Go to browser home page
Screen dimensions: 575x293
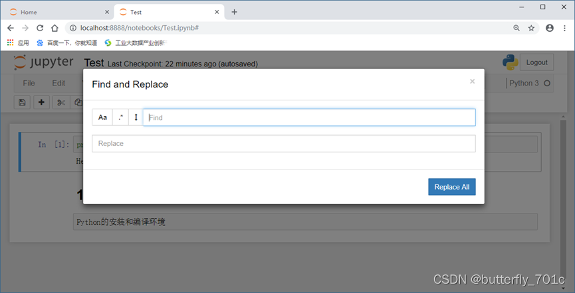click(55, 28)
